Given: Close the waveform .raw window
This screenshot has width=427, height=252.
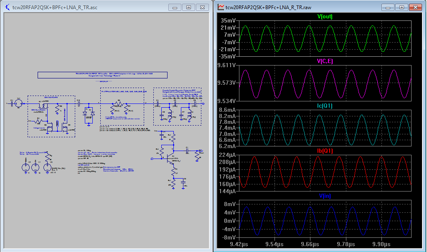Looking at the screenshot, I should click(x=416, y=7).
